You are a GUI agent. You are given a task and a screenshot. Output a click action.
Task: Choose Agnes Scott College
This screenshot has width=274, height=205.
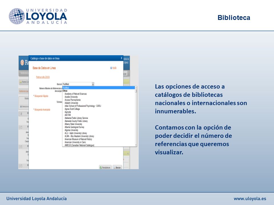(72, 109)
